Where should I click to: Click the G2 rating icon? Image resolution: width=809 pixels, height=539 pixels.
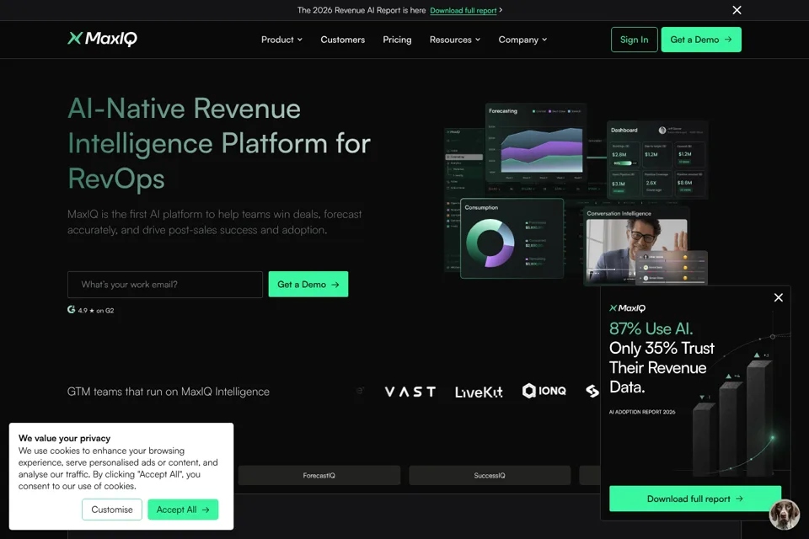coord(71,309)
